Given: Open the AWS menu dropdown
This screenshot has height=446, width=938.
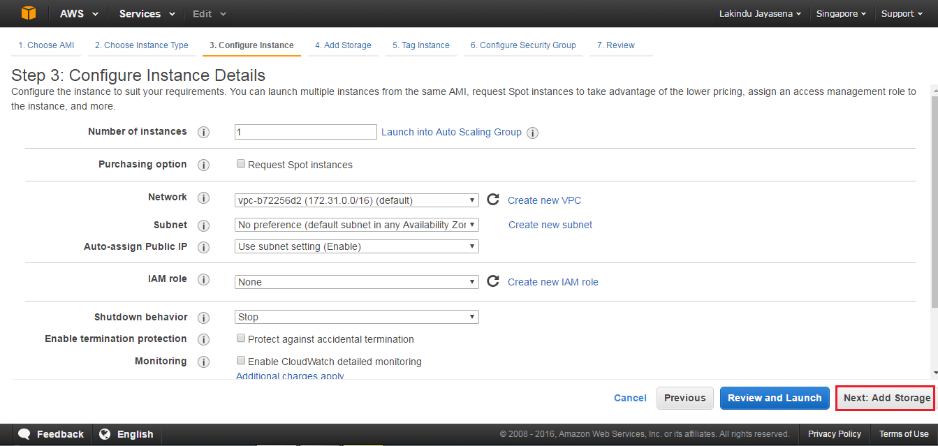Looking at the screenshot, I should [x=79, y=14].
